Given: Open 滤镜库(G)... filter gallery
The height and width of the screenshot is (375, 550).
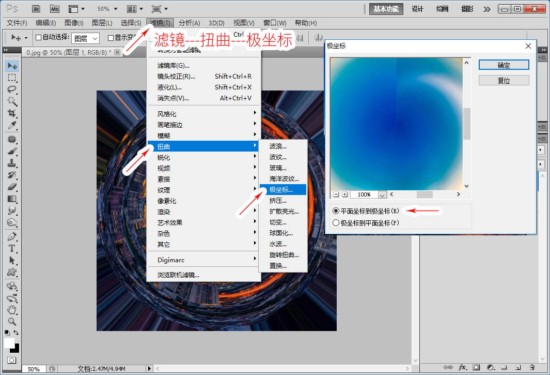Looking at the screenshot, I should (x=204, y=65).
